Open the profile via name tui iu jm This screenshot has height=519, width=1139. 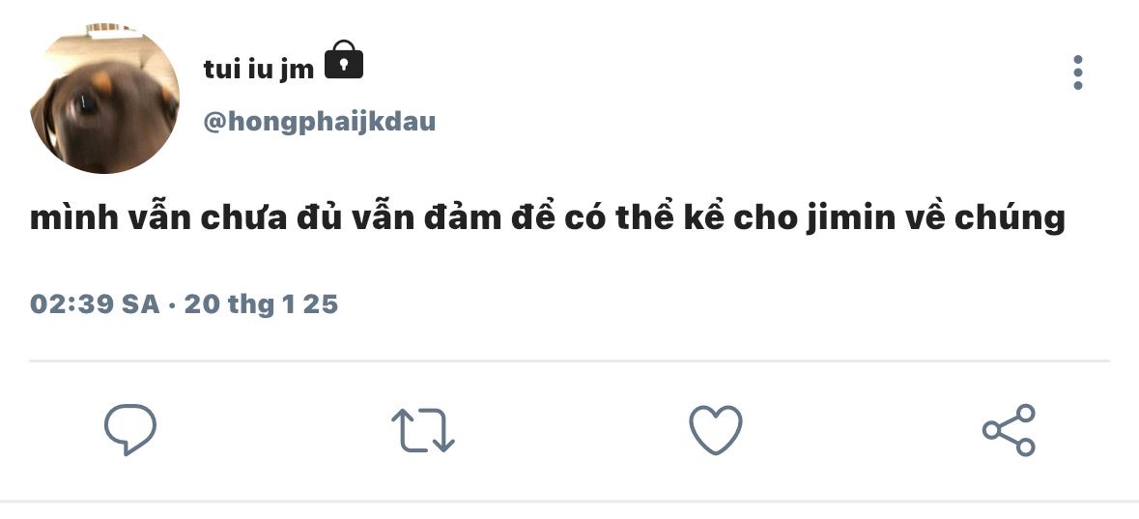point(259,69)
